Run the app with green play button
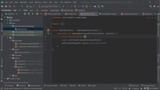The height and width of the screenshot is (90, 160). click(63, 6)
